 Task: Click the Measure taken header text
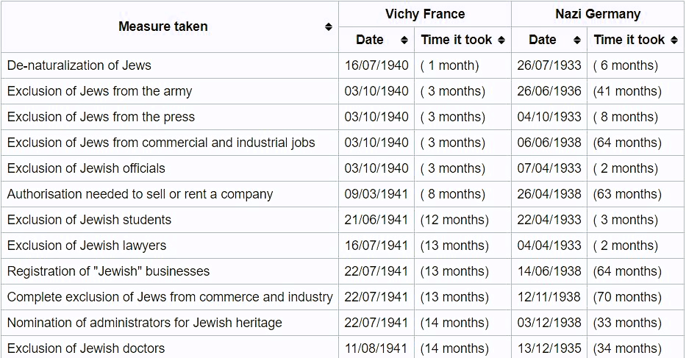(162, 26)
